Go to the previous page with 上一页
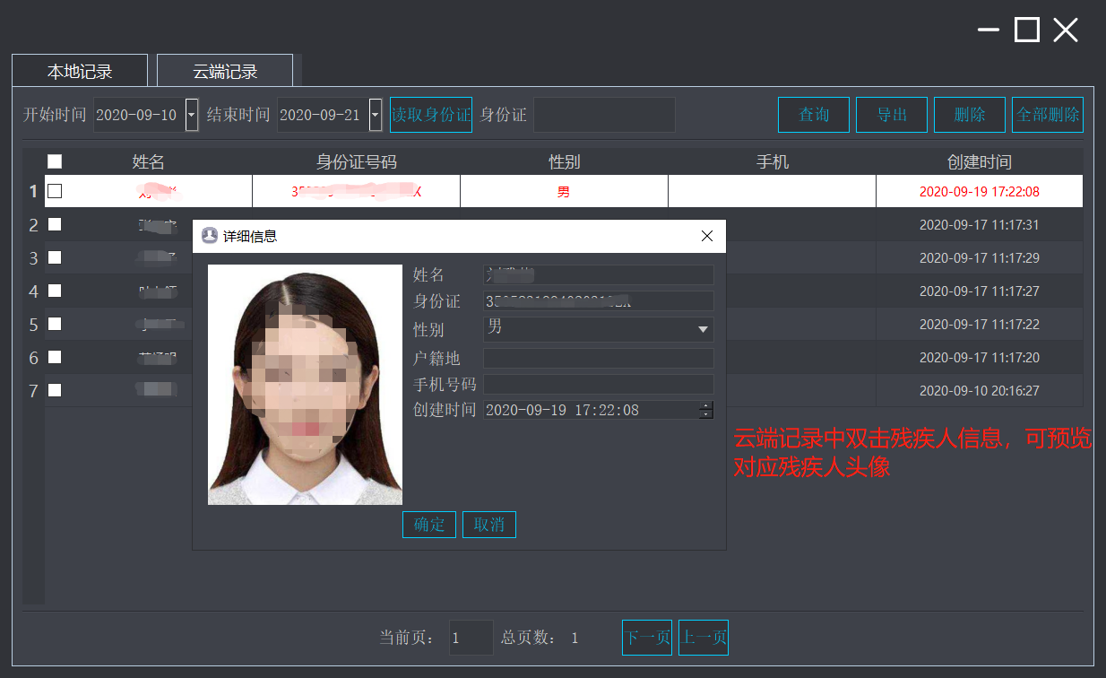The image size is (1106, 678). tap(704, 638)
